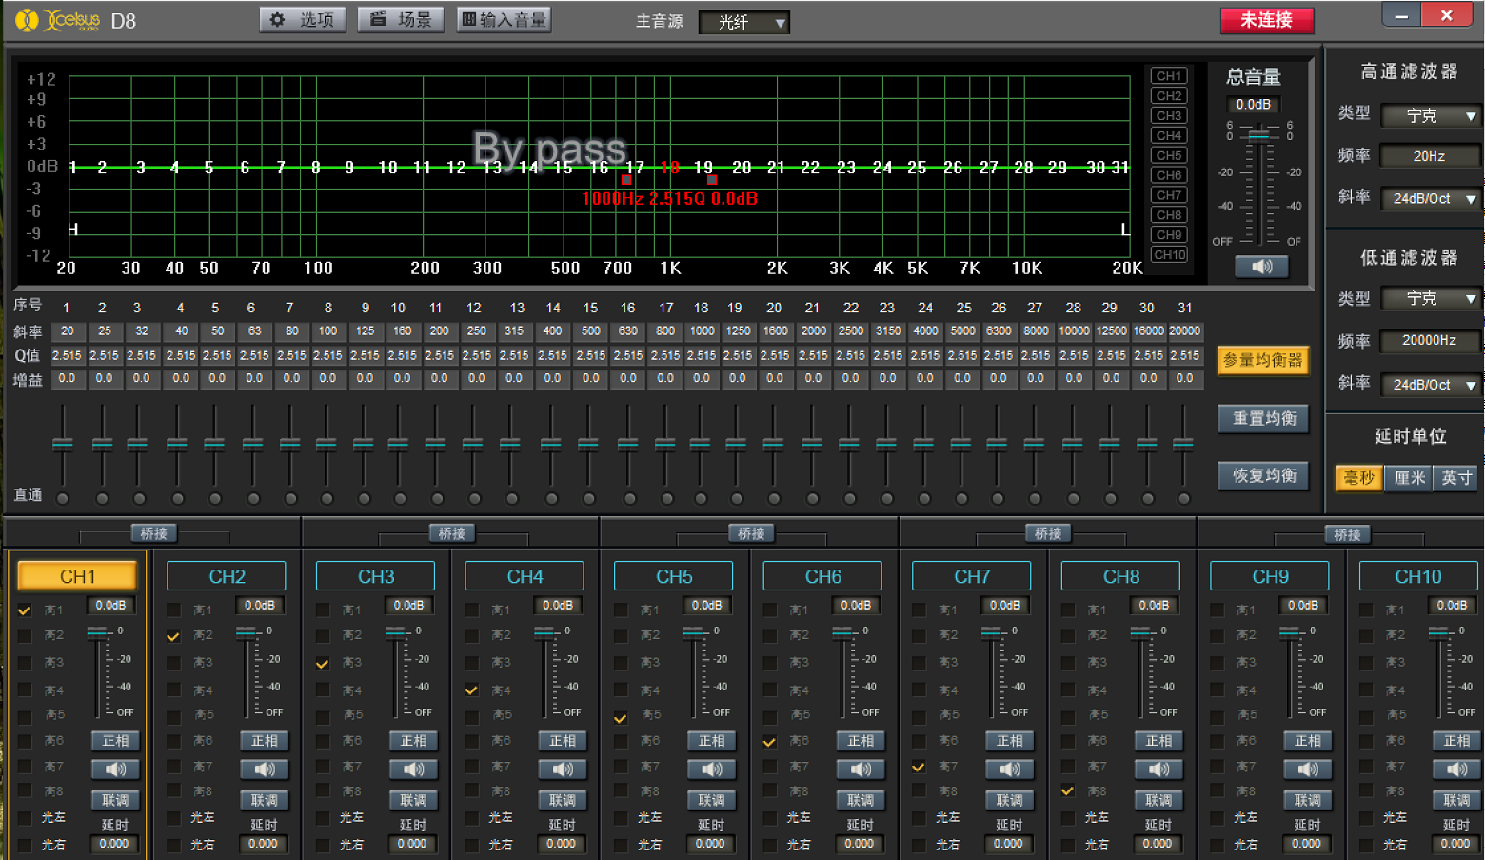Screen dimensions: 1485x860
Task: Select the CH5 channel tab
Action: click(x=674, y=576)
